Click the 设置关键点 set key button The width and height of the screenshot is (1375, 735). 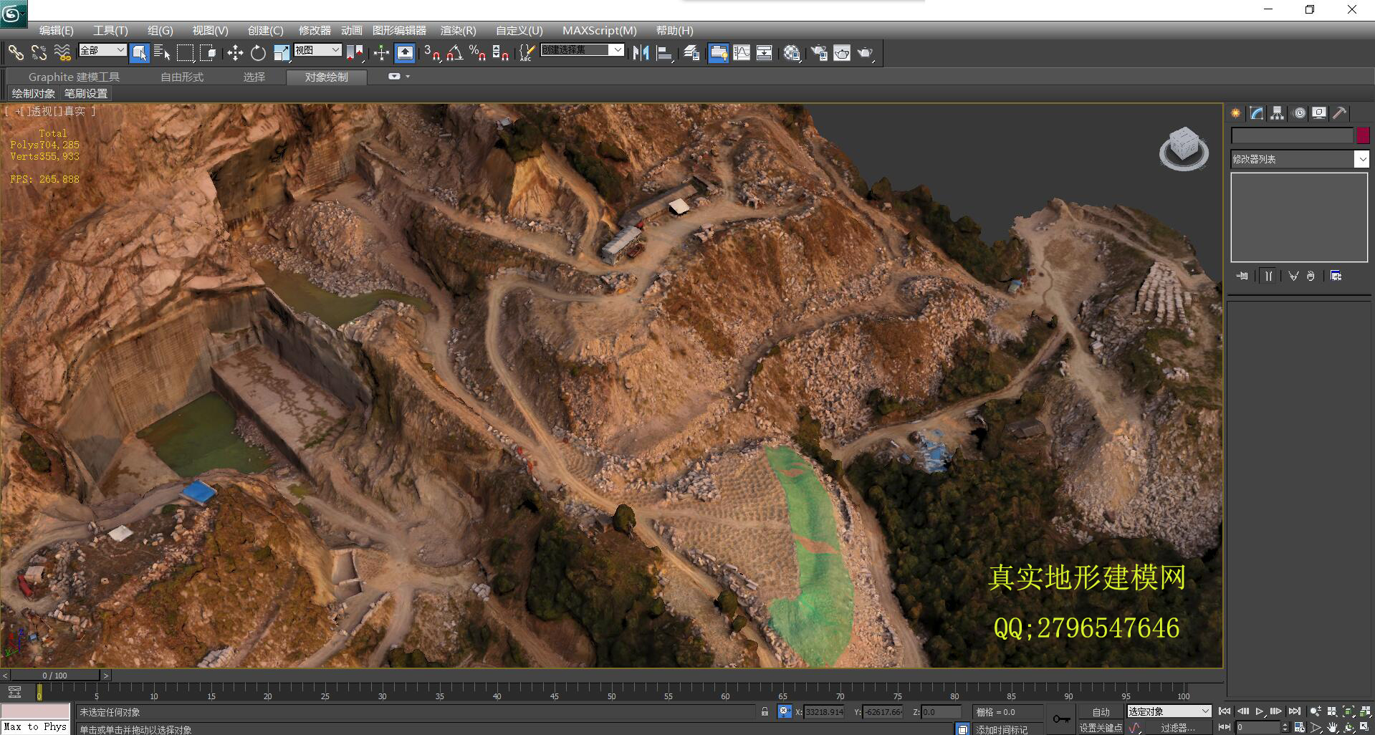1101,728
